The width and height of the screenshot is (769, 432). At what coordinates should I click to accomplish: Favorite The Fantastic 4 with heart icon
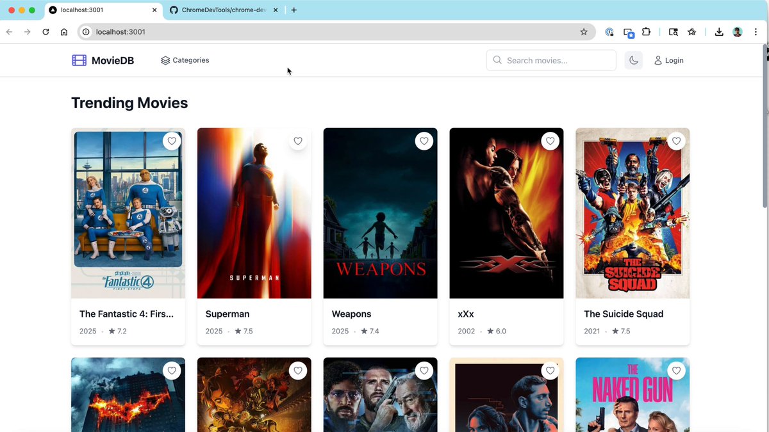pyautogui.click(x=171, y=141)
